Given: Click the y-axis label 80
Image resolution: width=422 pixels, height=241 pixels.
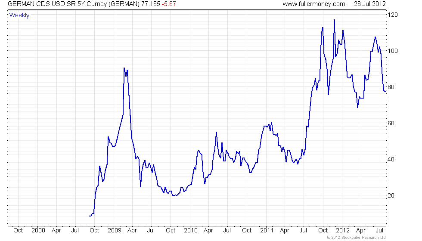Looking at the screenshot, I should tap(391, 87).
